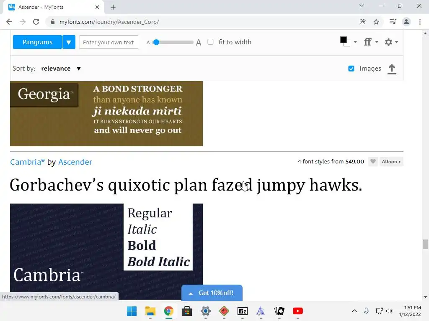Open the Sort by relevance dropdown
Viewport: 429px width, 321px height.
tap(61, 68)
